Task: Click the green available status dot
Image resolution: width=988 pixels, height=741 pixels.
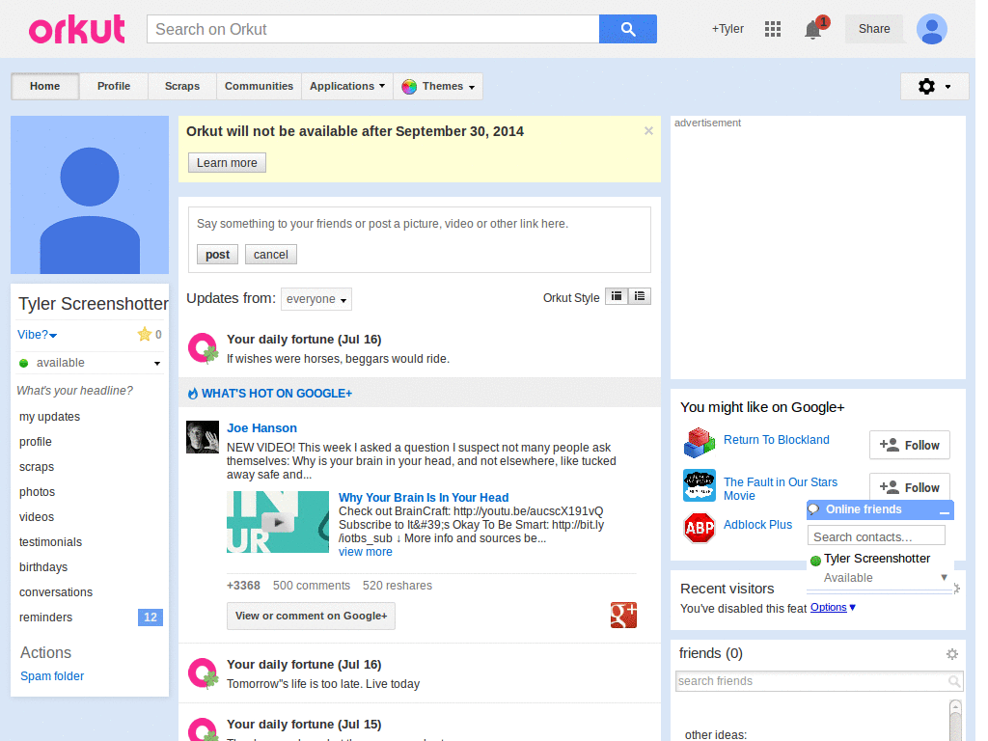Action: 24,363
